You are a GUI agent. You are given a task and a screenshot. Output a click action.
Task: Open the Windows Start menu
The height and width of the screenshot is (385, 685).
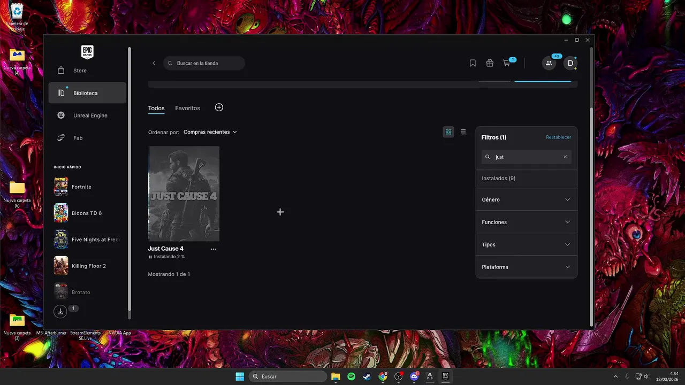coord(240,376)
